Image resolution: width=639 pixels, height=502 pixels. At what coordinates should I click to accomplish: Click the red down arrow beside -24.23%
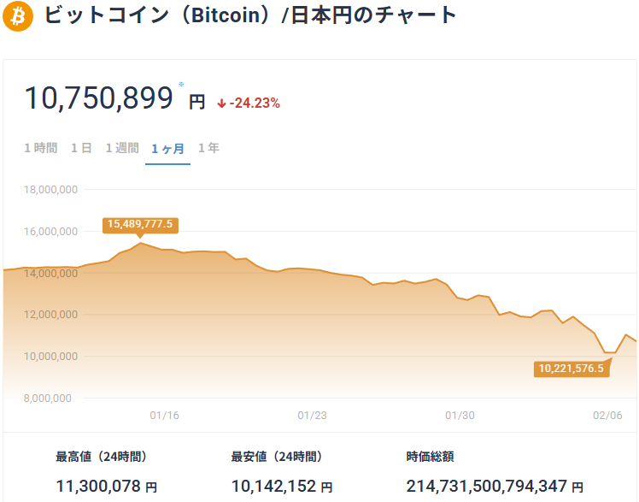pos(221,103)
